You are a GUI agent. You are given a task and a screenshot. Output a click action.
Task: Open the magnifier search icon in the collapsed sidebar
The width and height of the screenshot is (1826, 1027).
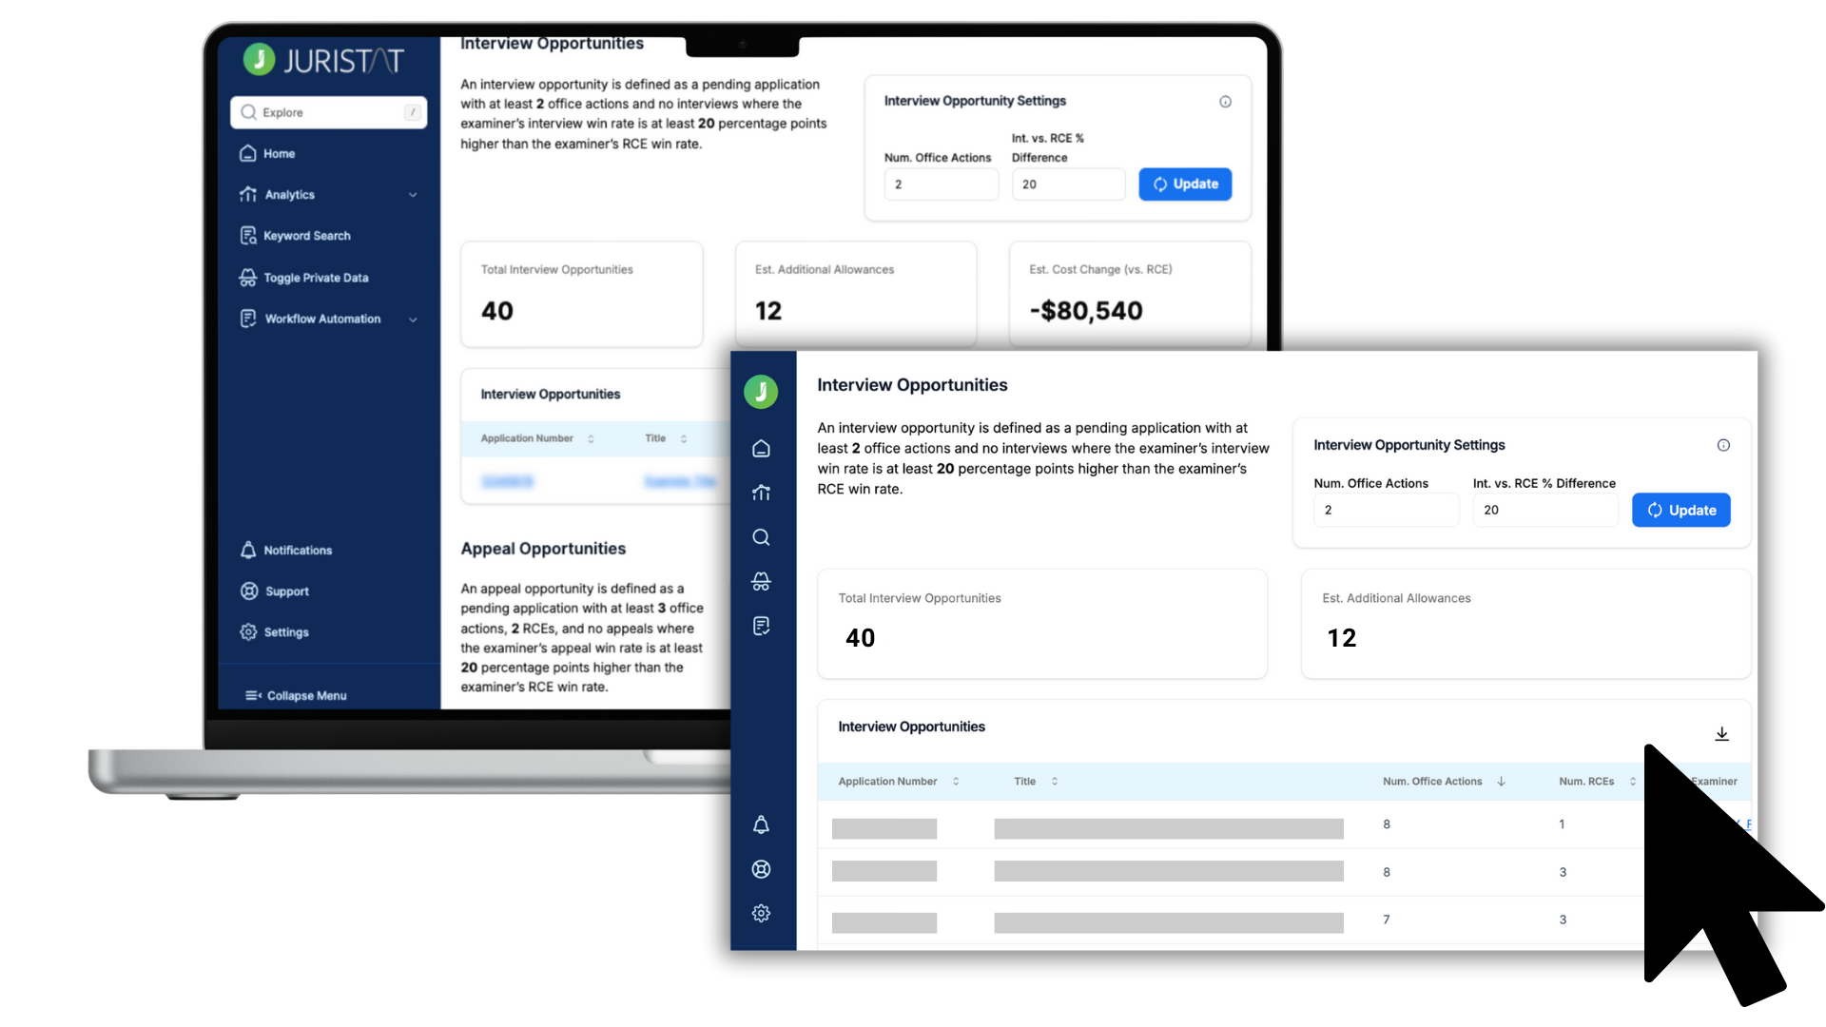coord(761,536)
